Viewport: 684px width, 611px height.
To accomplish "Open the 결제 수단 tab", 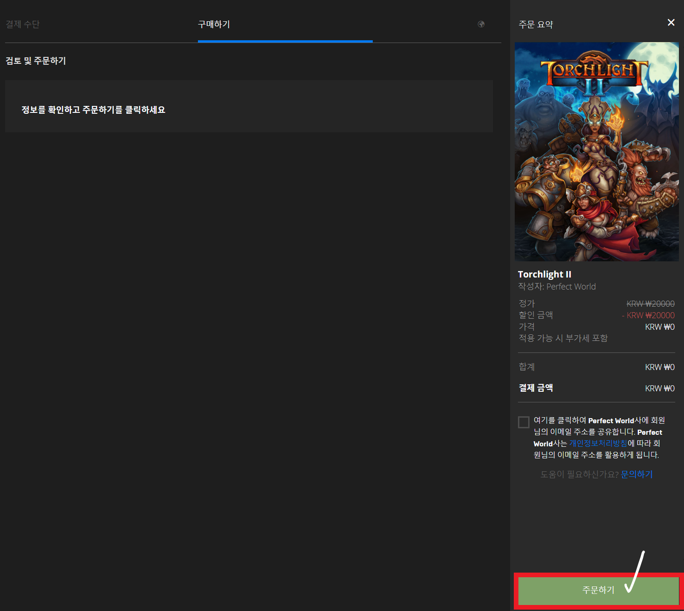I will [23, 25].
